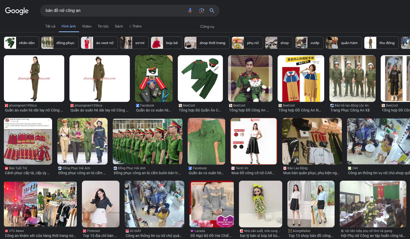Click the TecKi.Vn source favicon
This screenshot has width=410, height=239.
coord(233,168)
